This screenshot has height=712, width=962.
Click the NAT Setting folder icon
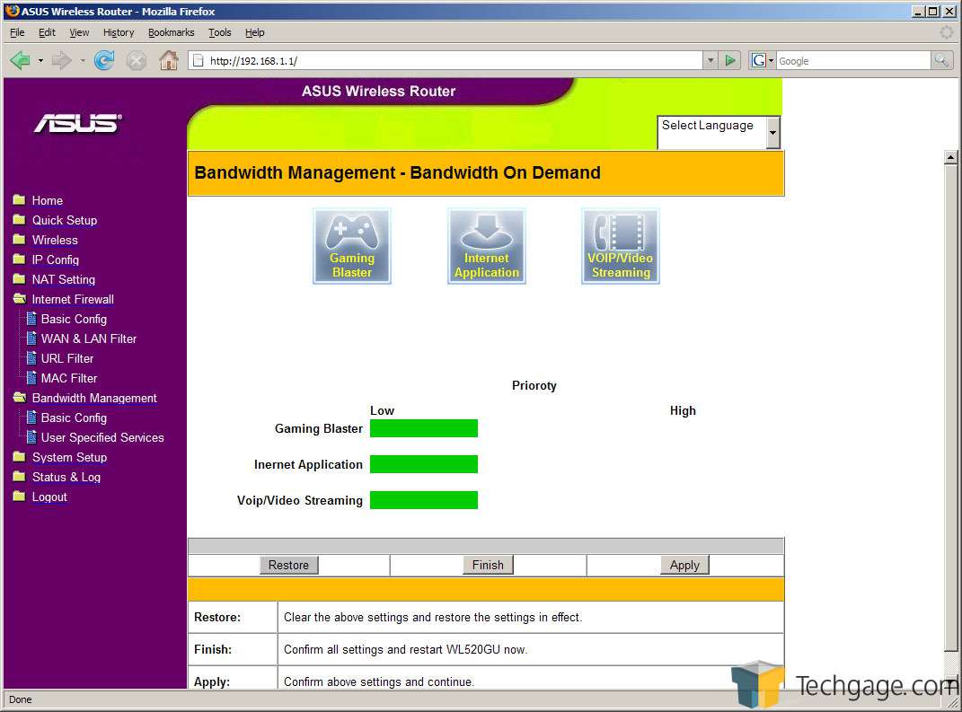(x=19, y=279)
